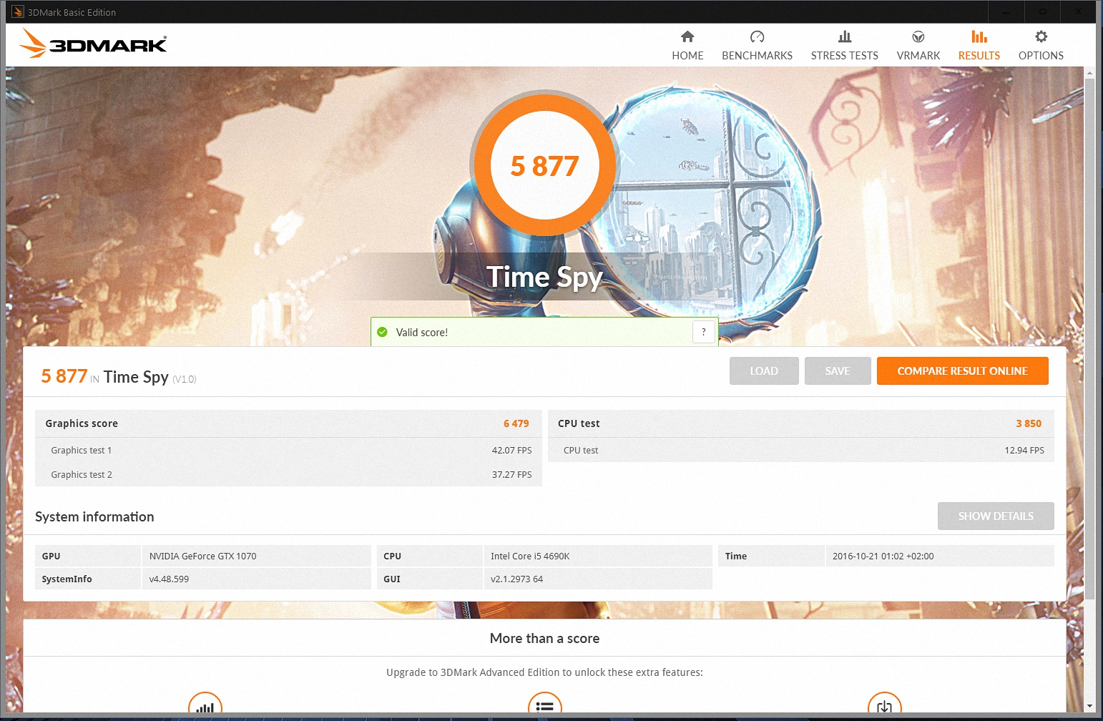Click the scrollbar up arrow
This screenshot has width=1103, height=721.
point(1089,73)
